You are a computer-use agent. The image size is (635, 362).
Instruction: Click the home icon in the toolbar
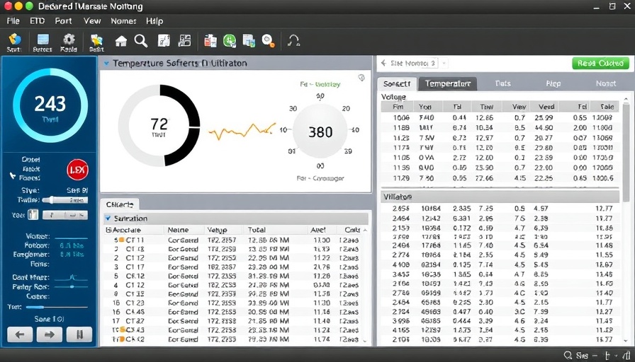[121, 41]
